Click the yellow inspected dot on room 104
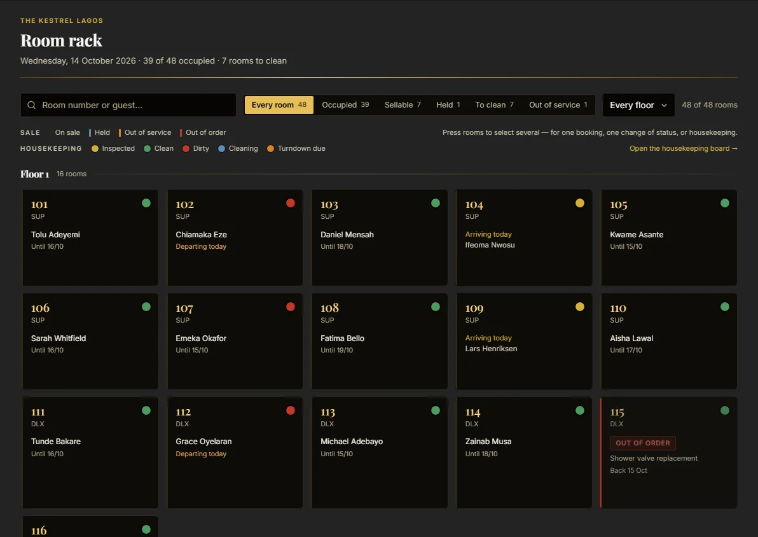 (x=580, y=203)
